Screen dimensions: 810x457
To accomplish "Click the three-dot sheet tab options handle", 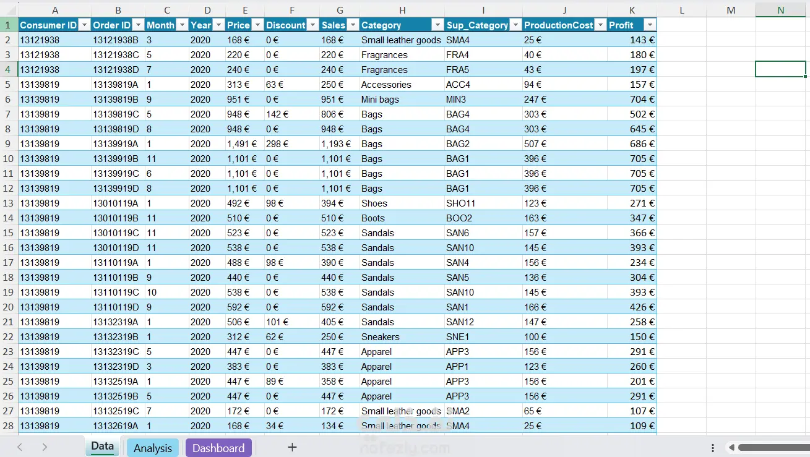I will pyautogui.click(x=713, y=448).
